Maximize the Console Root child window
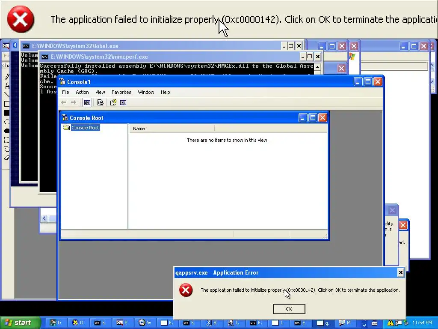The width and height of the screenshot is (438, 329). click(x=313, y=117)
